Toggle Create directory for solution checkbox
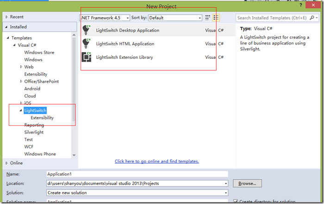The width and height of the screenshot is (324, 204). (235, 201)
